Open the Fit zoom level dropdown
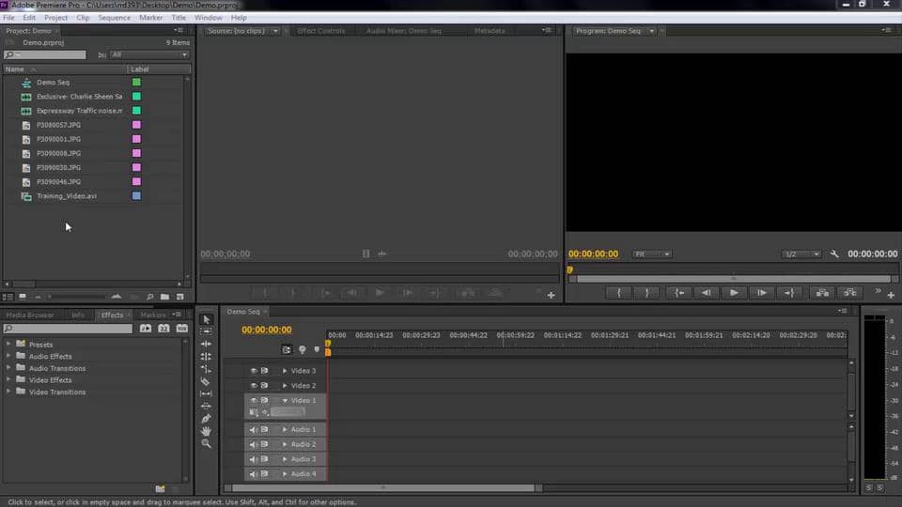902x507 pixels. (652, 254)
